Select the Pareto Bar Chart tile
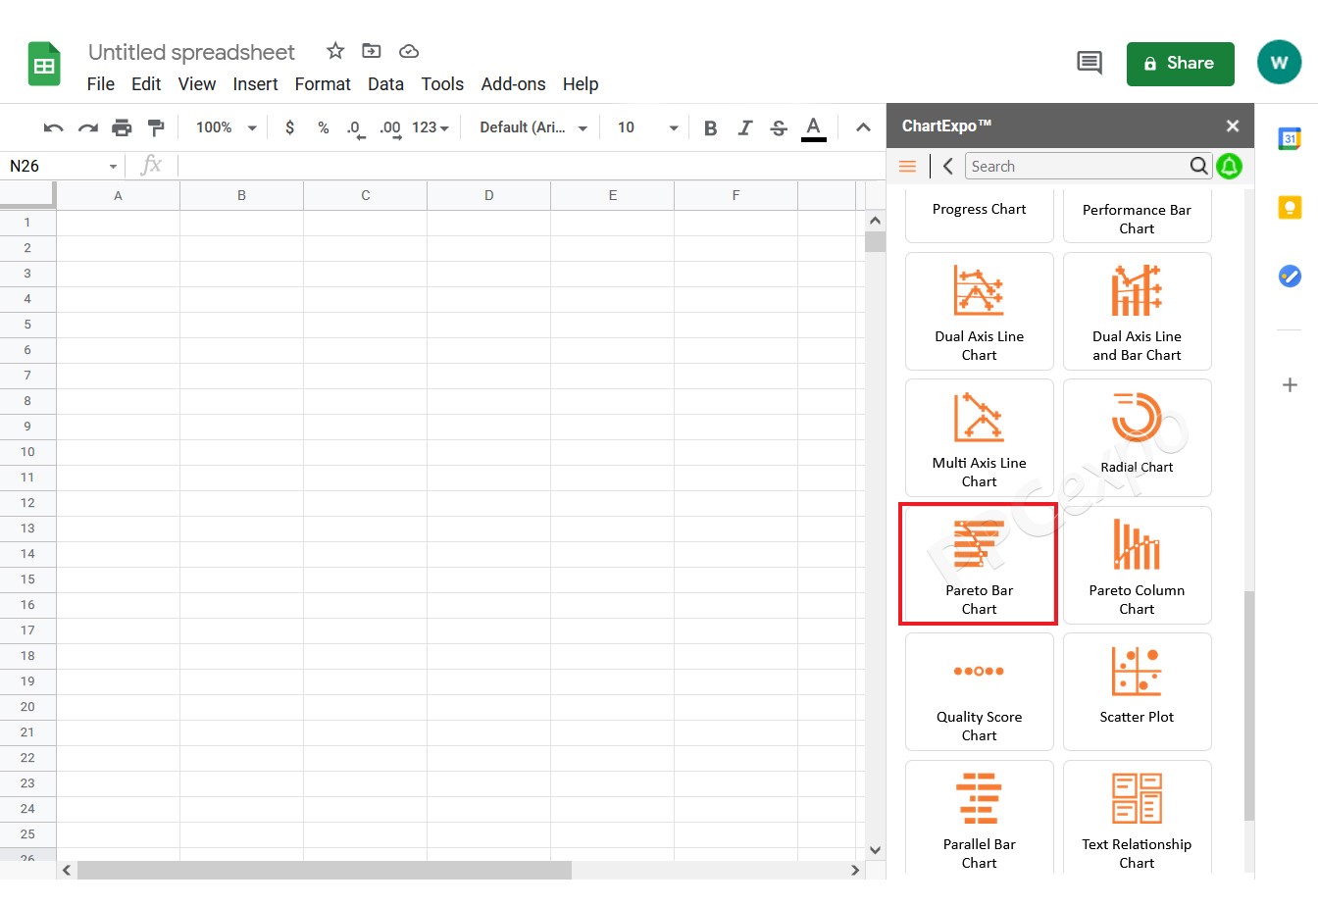This screenshot has width=1318, height=906. (x=979, y=565)
